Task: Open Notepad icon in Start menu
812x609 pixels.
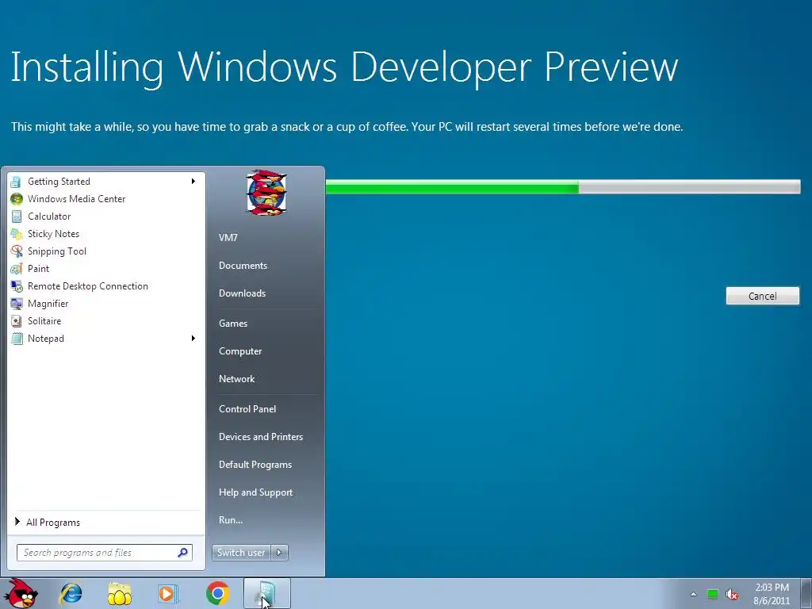Action: 17,339
